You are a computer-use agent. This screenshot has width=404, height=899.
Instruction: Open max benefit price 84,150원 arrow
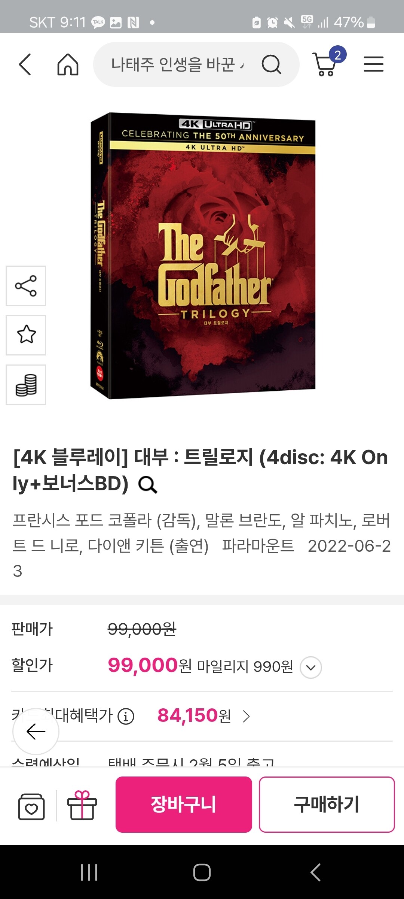click(x=246, y=716)
